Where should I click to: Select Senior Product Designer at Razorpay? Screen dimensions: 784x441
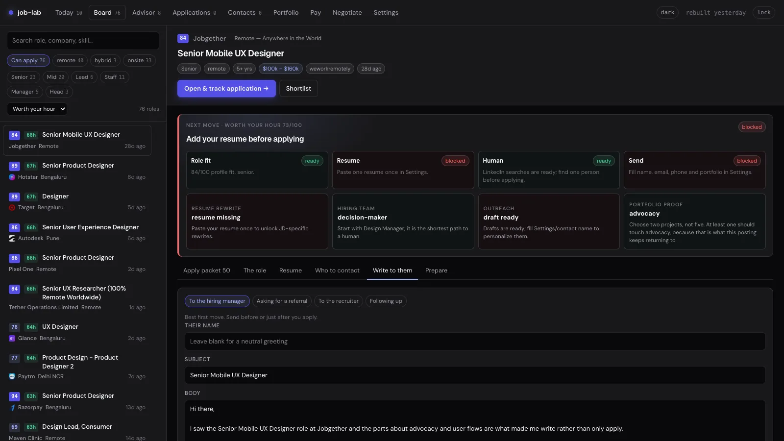77,401
